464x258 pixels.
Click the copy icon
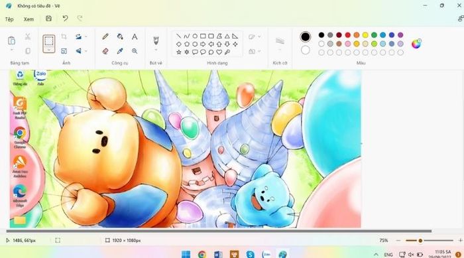click(x=28, y=51)
